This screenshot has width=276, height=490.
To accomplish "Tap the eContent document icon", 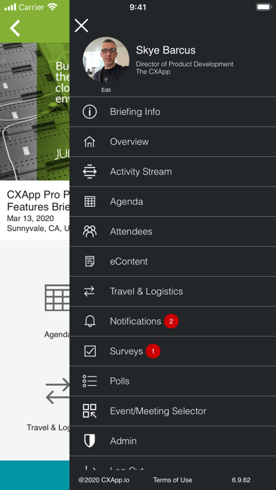I will coord(89,261).
